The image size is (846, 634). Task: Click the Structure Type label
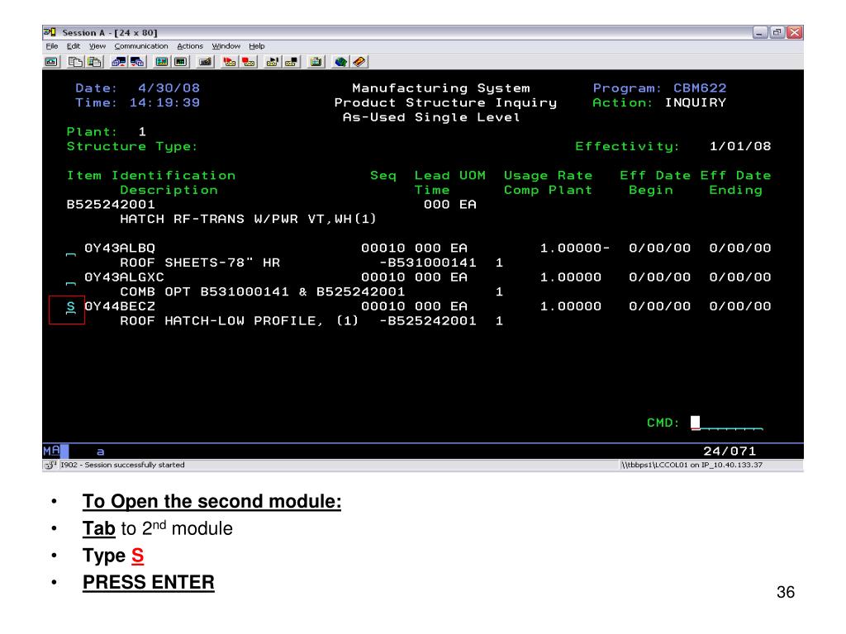132,146
